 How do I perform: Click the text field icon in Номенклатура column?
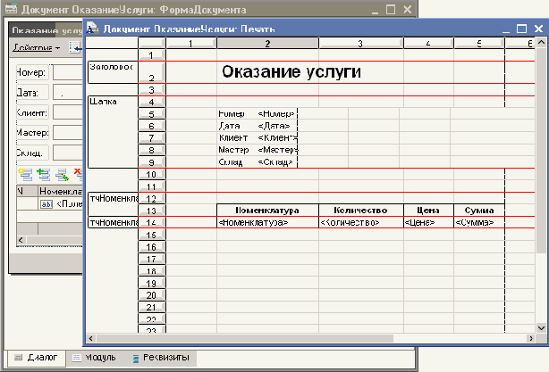[x=46, y=203]
